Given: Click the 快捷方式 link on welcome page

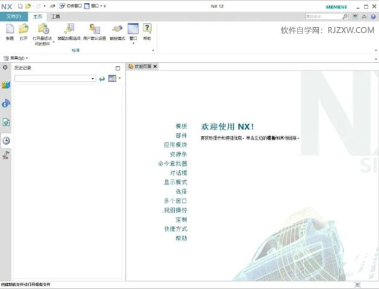Looking at the screenshot, I should [x=176, y=229].
